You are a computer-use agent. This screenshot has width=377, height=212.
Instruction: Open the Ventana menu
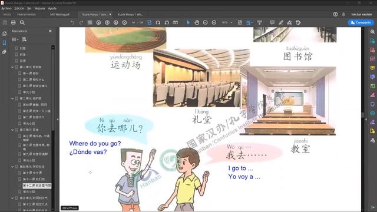(39, 8)
